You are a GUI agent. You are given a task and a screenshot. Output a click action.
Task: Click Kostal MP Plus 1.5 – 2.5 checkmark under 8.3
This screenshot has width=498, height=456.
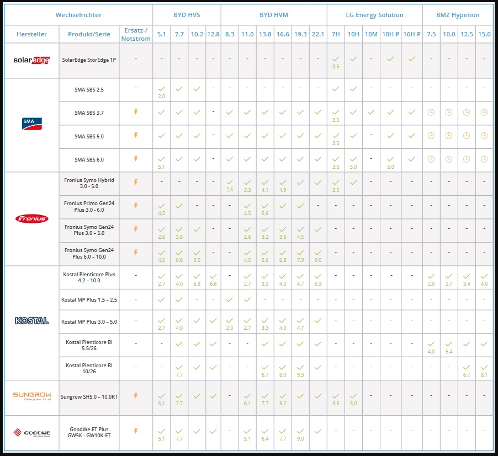coord(230,299)
